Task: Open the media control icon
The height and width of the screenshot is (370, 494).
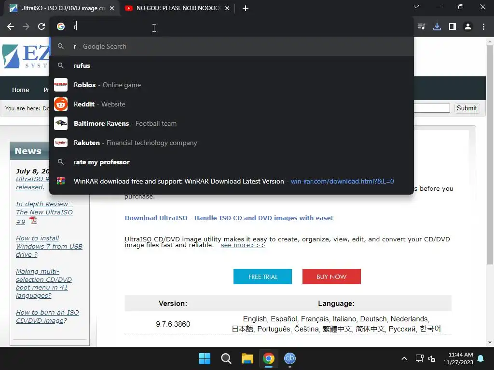Action: [x=421, y=26]
